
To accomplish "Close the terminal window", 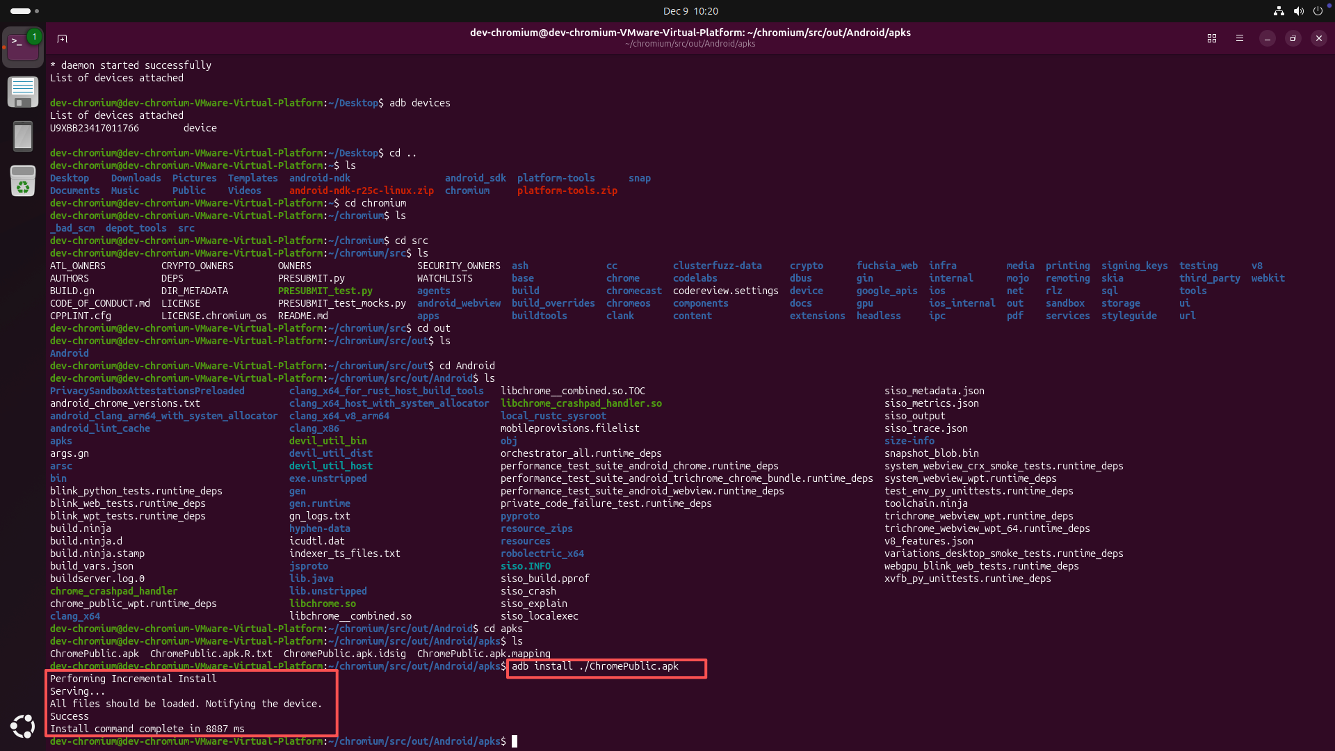I will coord(1319,38).
